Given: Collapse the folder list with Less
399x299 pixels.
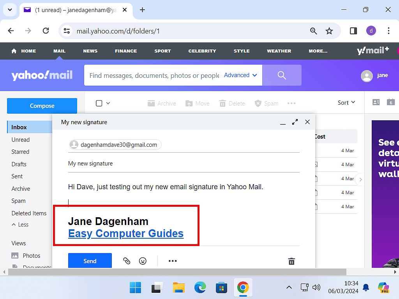Looking at the screenshot, I should pyautogui.click(x=20, y=225).
